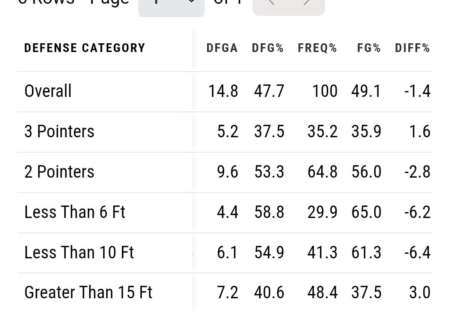Select the Overall row label
The height and width of the screenshot is (317, 450).
click(48, 91)
